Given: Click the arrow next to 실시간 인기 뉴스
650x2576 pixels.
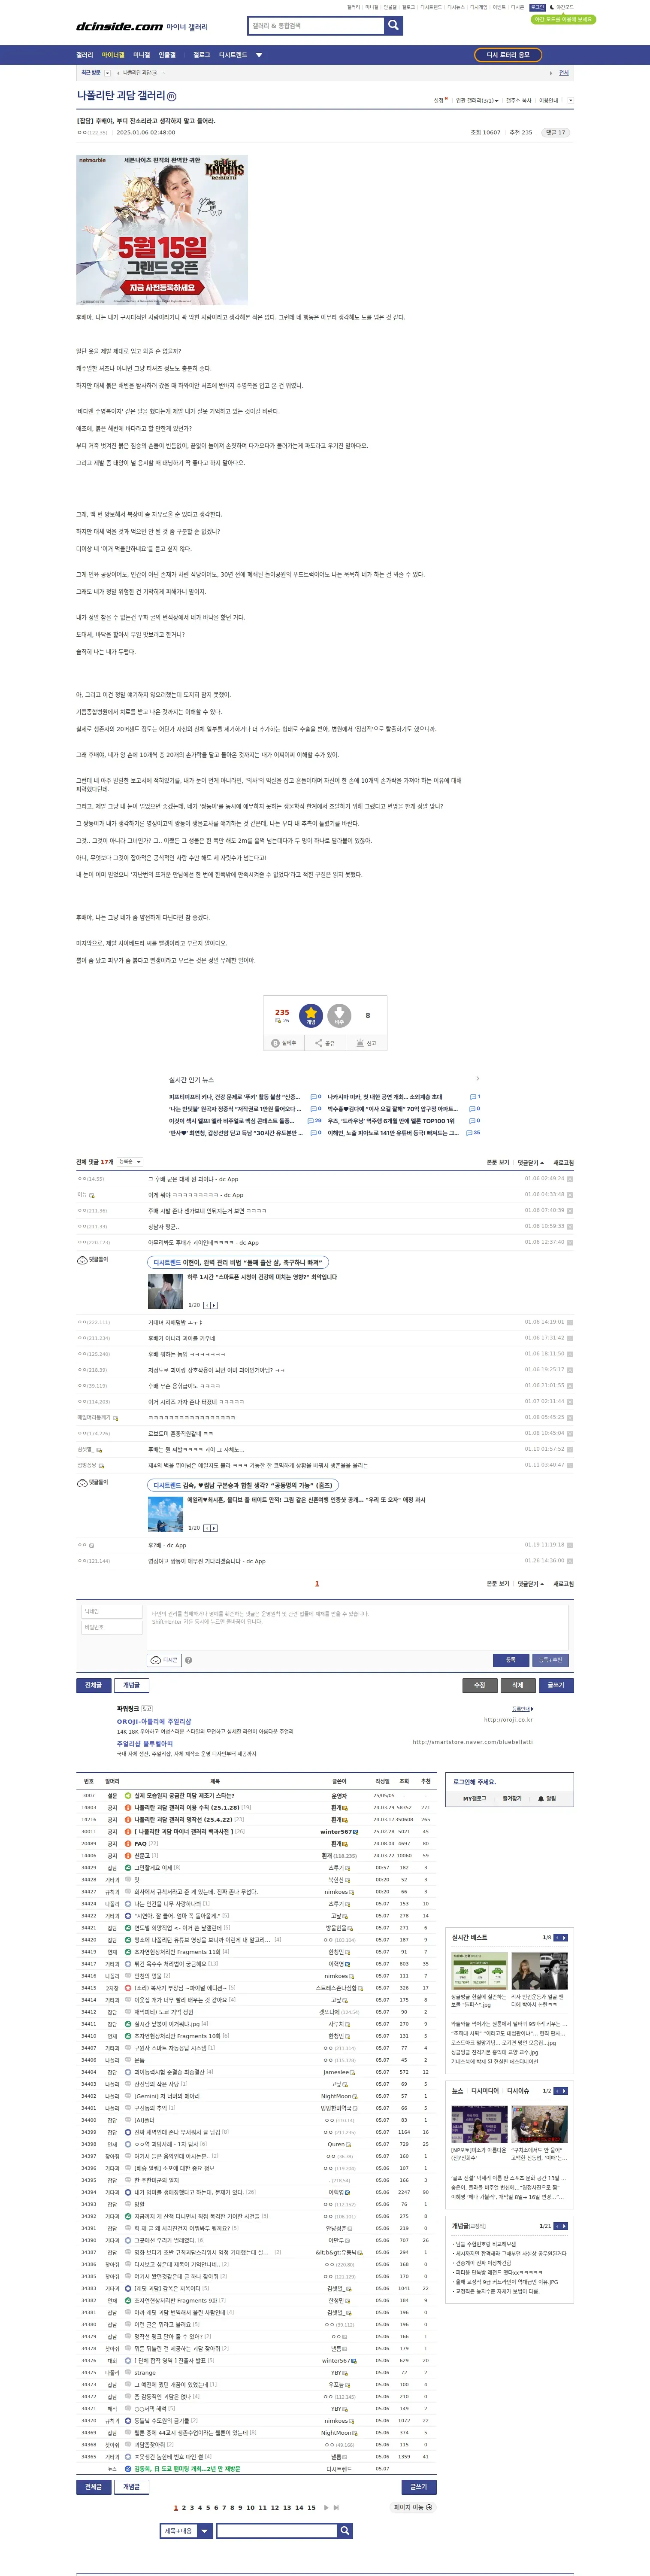Looking at the screenshot, I should pyautogui.click(x=477, y=1079).
